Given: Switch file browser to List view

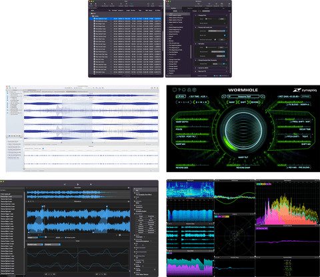Looking at the screenshot, I should (x=148, y=5).
